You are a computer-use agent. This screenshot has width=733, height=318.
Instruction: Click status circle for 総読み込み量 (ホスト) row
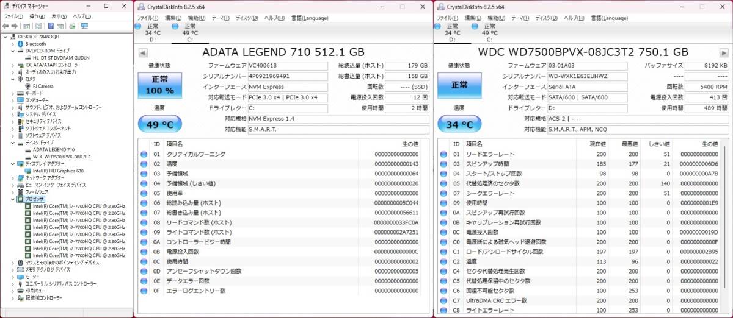tap(144, 203)
